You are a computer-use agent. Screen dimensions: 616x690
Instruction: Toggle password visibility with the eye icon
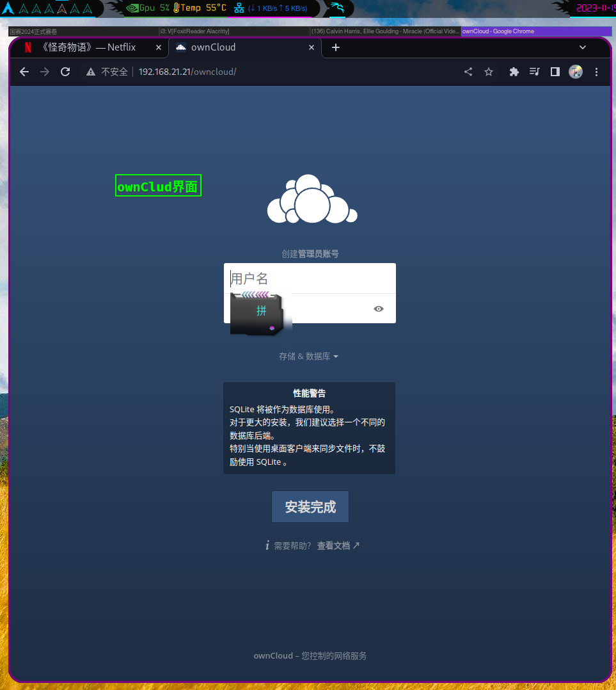tap(378, 308)
